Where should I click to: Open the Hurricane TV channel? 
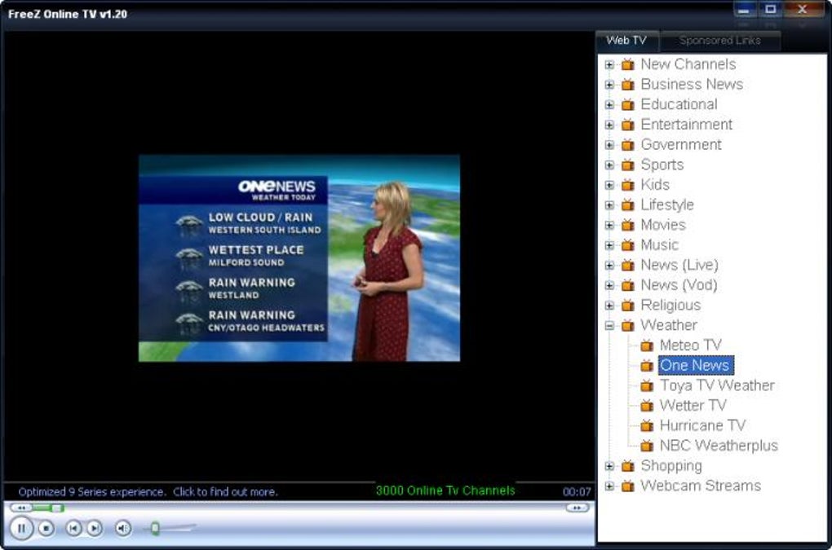coord(702,426)
